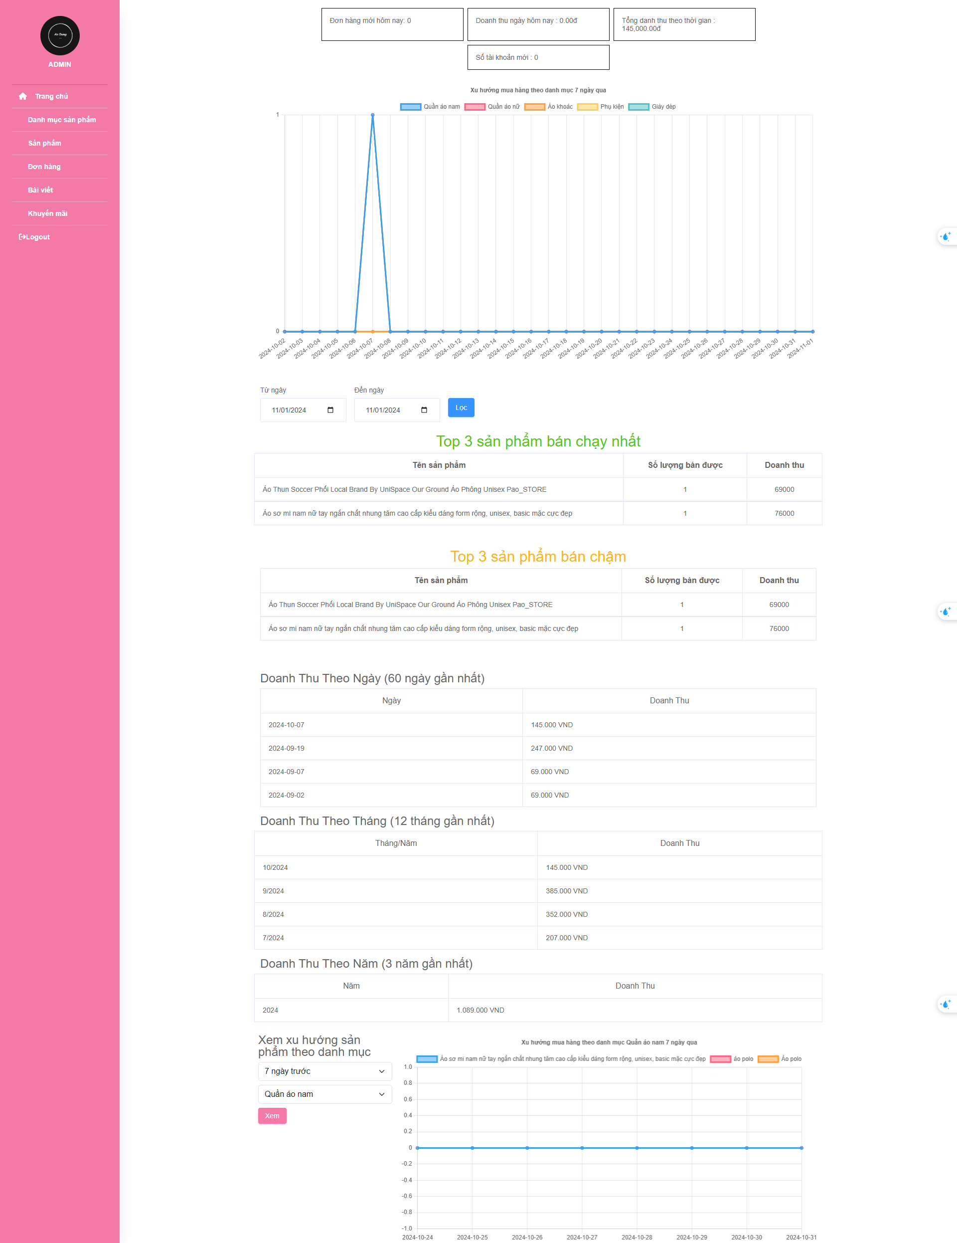
Task: Click revenue 76000 in bán chậm table
Action: [779, 628]
